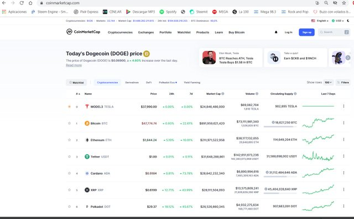This screenshot has width=354, height=219.
Task: Click the Sign up button
Action: (x=306, y=32)
